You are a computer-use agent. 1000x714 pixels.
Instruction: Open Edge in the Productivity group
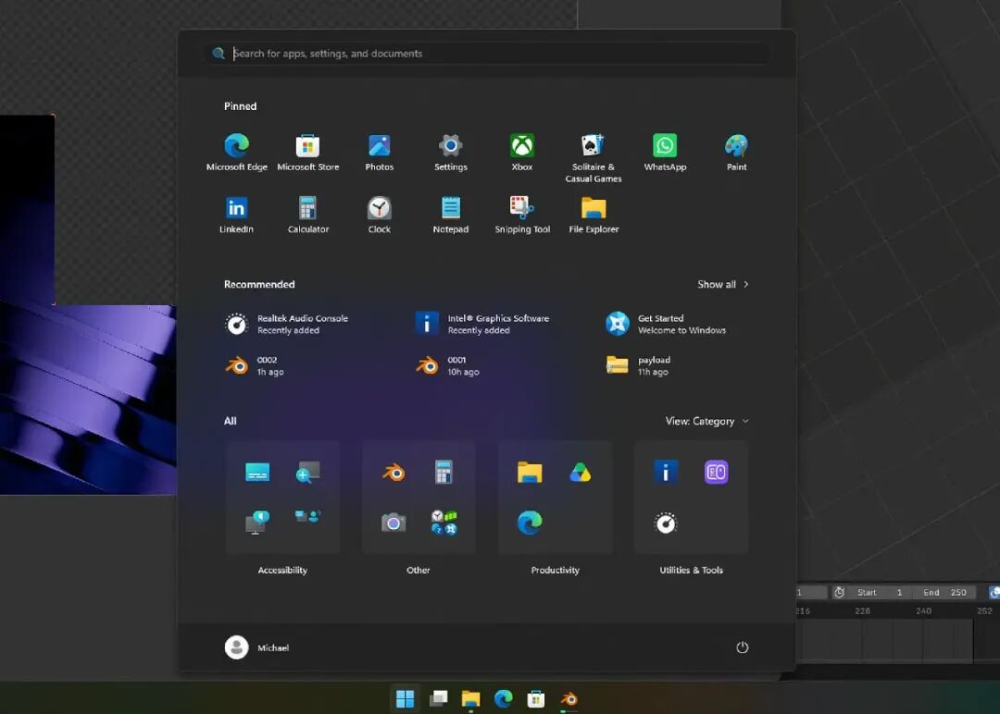[530, 523]
